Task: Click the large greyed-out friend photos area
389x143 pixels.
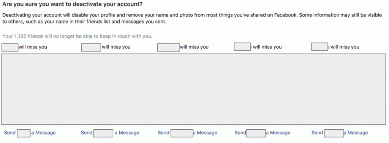Action: point(193,89)
